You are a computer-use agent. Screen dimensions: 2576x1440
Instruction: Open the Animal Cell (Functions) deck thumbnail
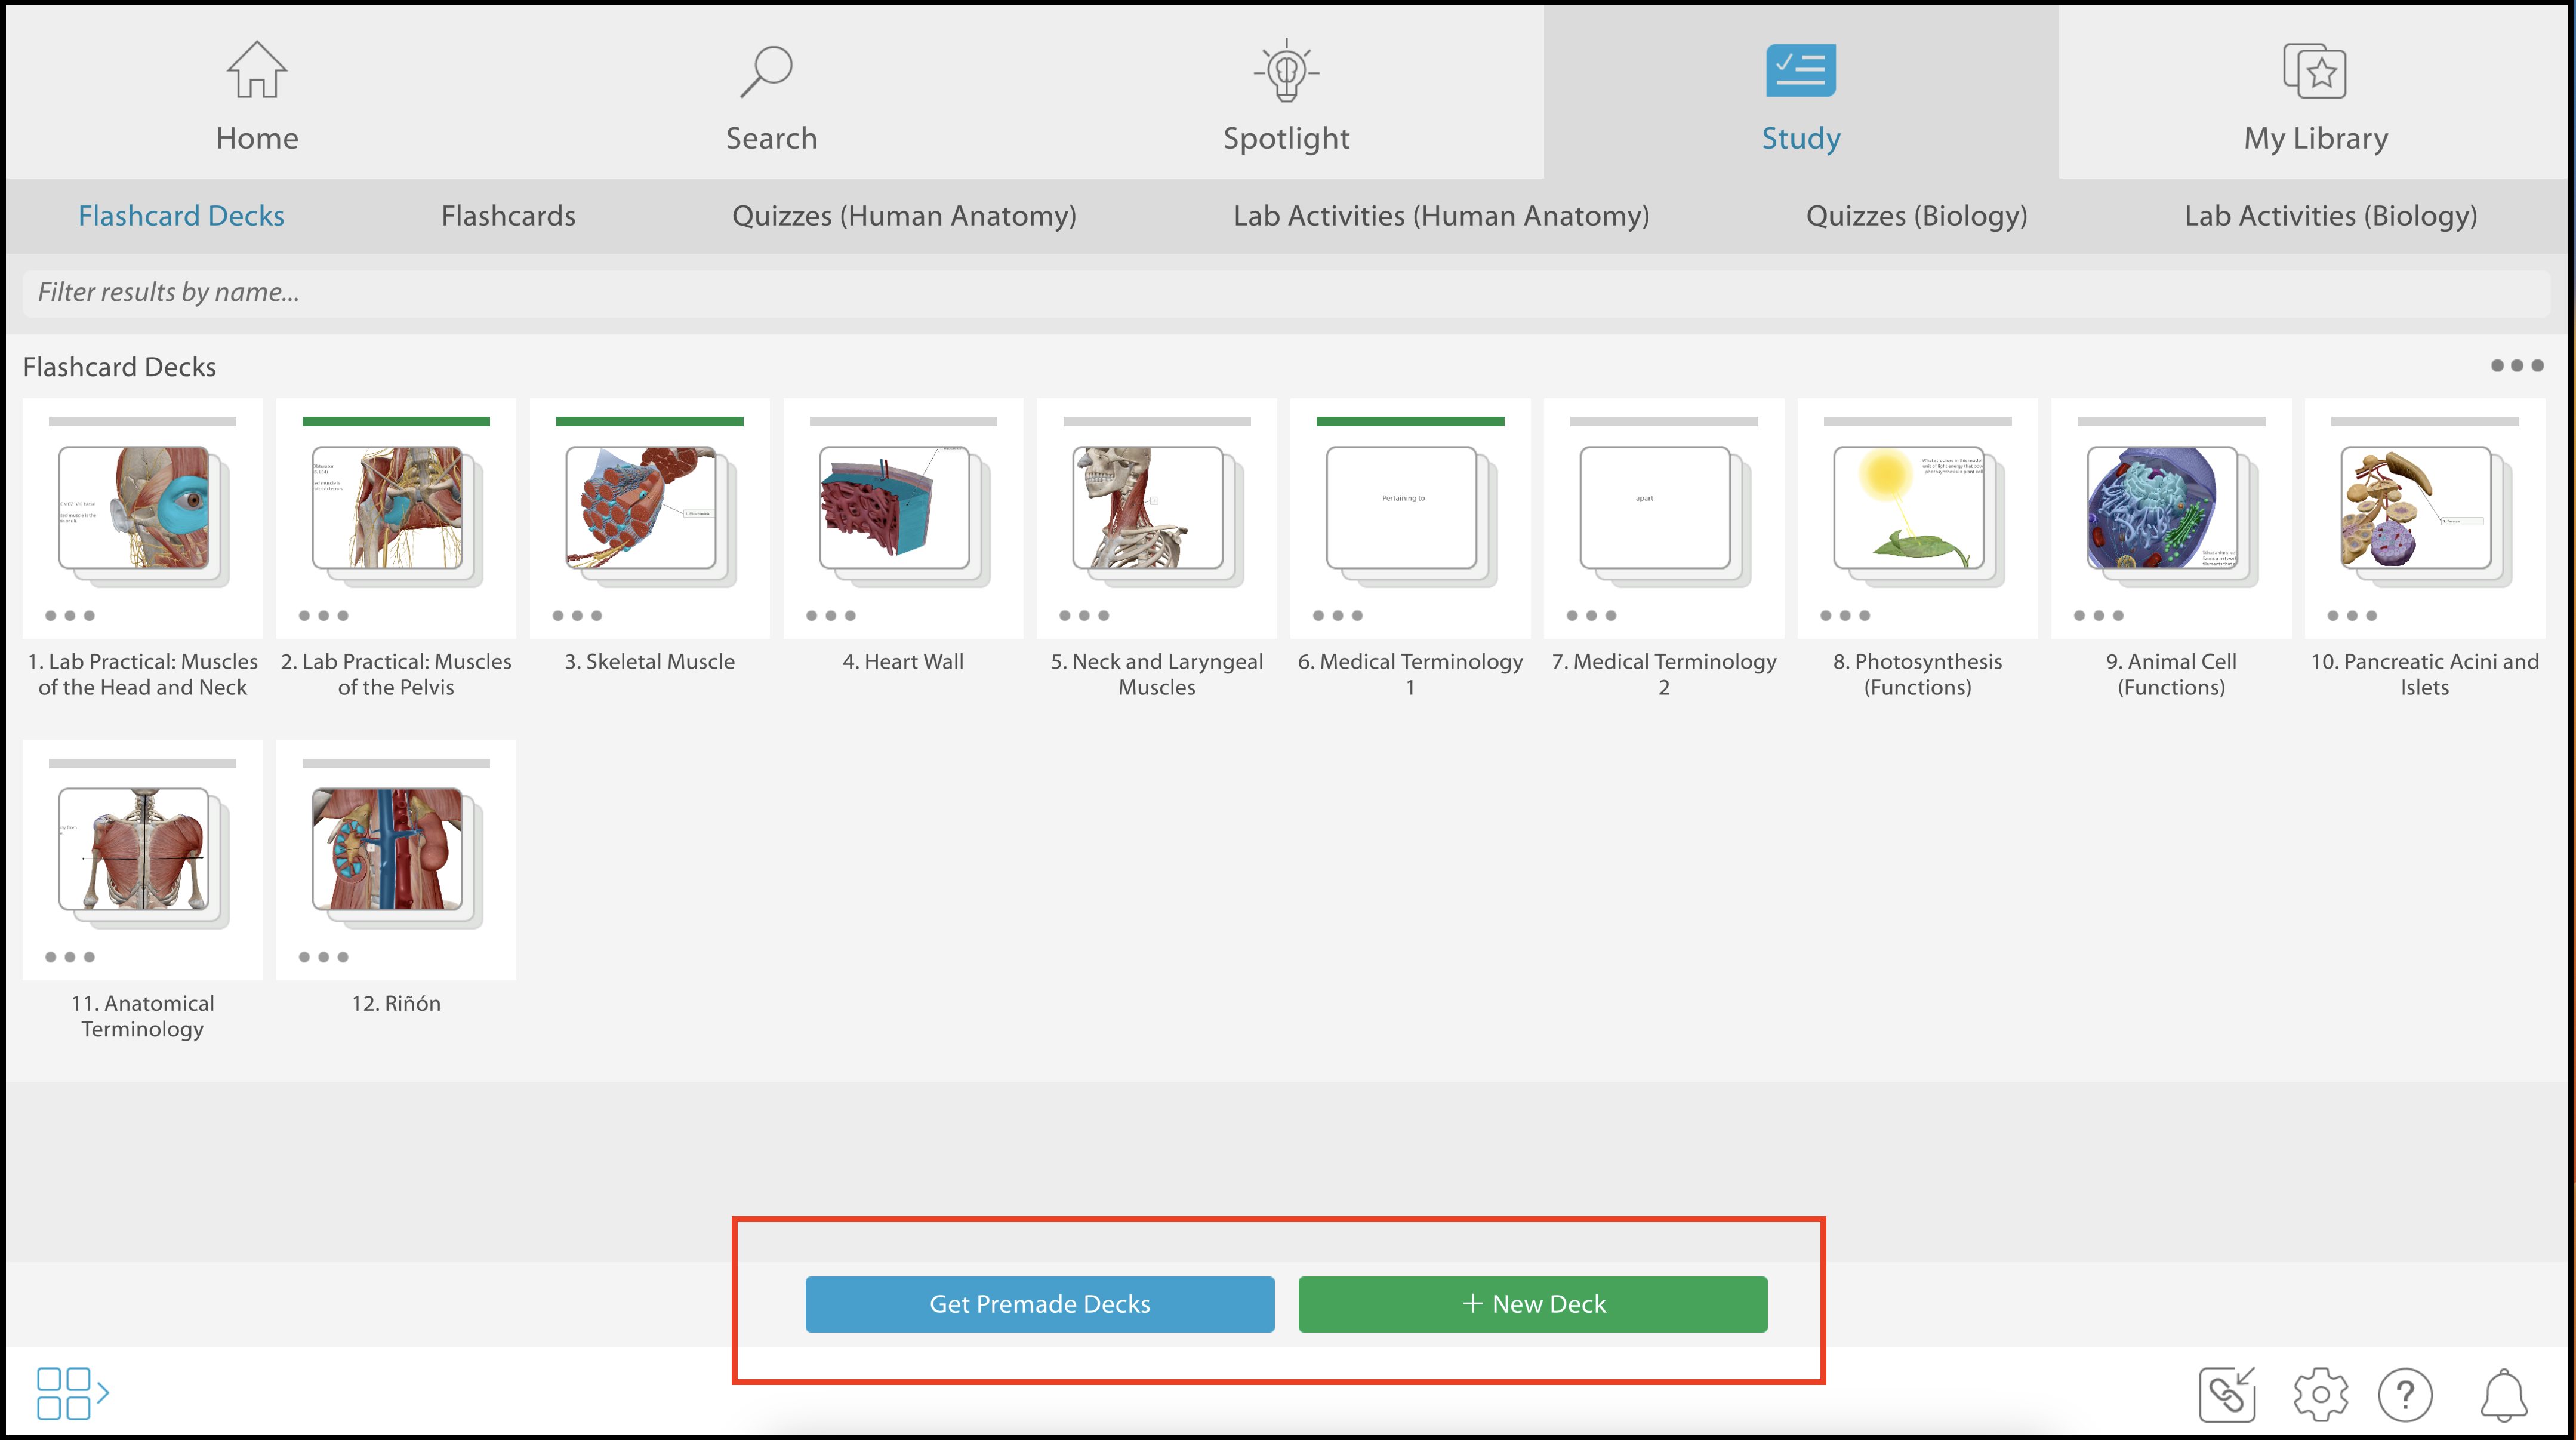2163,508
